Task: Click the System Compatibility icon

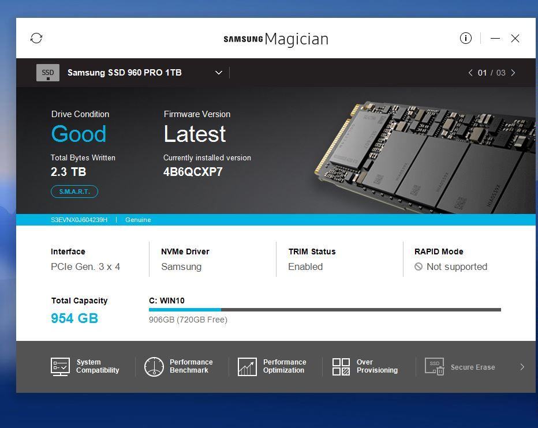Action: click(x=60, y=367)
